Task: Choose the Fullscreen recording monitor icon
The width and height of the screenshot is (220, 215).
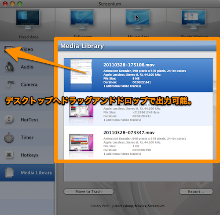Action: pyautogui.click(x=82, y=20)
